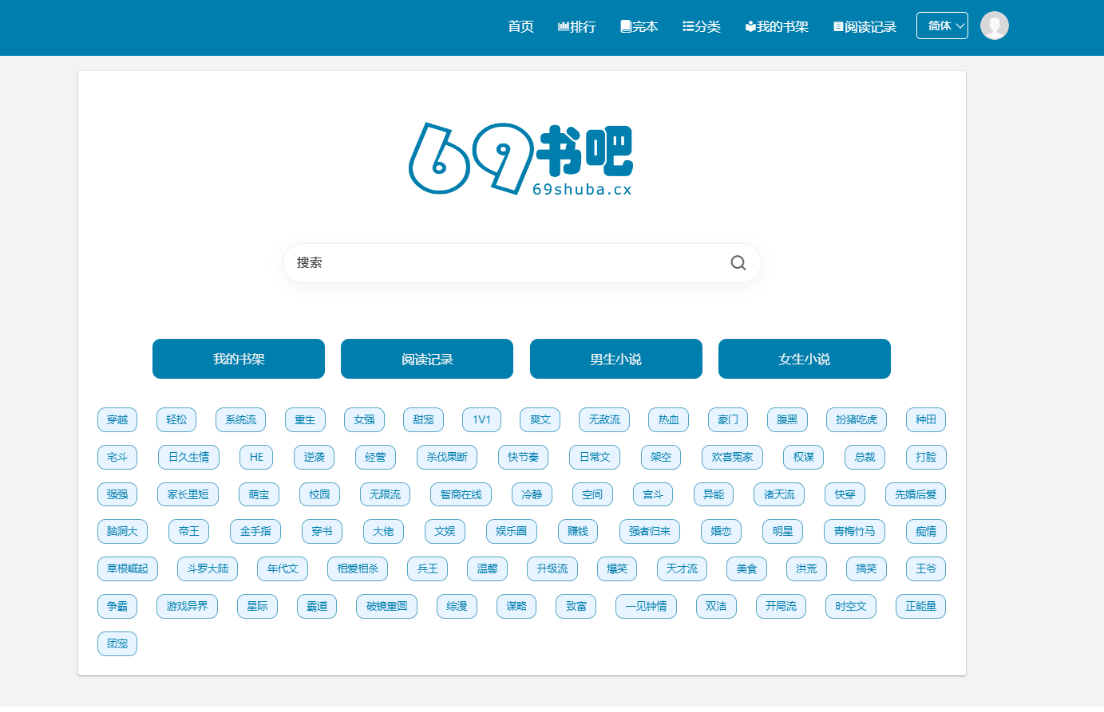Viewport: 1104px width, 712px height.
Task: Select the 金手指 tag
Action: click(255, 531)
